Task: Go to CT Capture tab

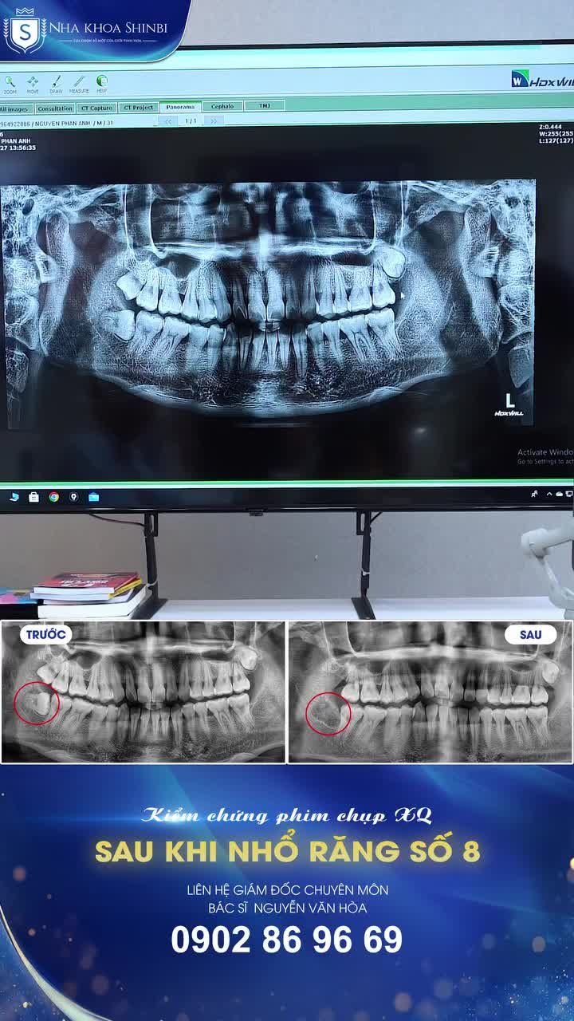Action: 96,108
